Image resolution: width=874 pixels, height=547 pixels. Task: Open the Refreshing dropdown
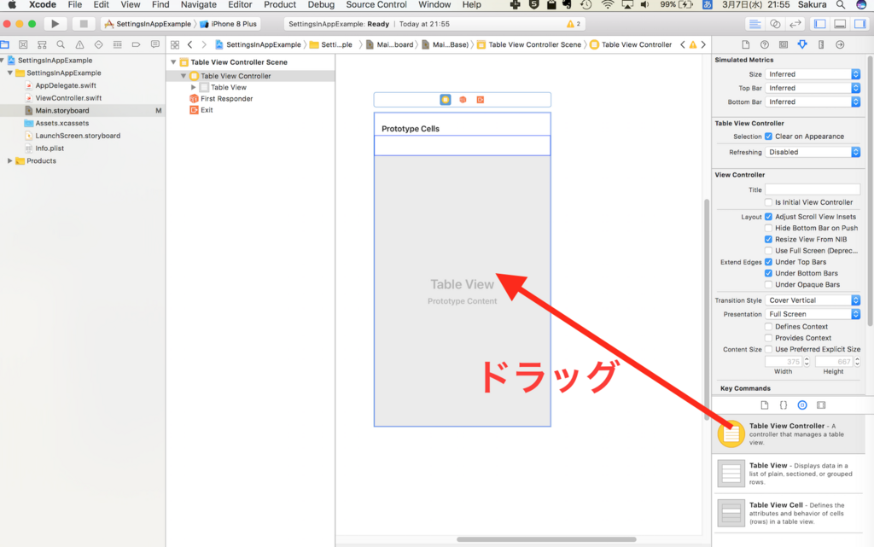813,152
